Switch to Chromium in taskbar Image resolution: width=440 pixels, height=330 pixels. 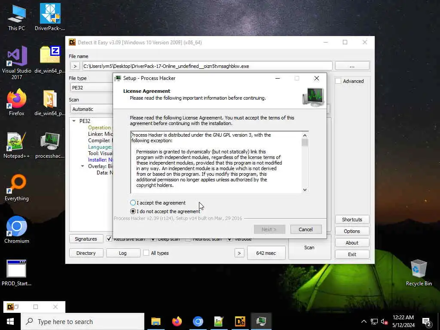tap(198, 321)
